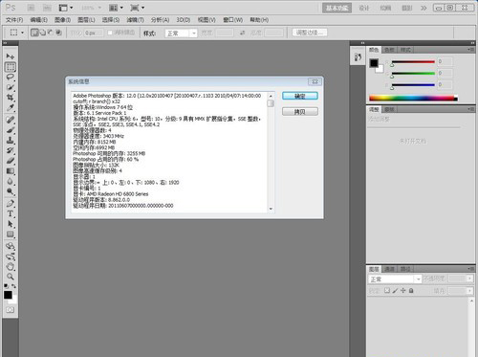Select the Zoom tool in toolbox
Screen dimensions: 478x357
pyautogui.click(x=11, y=277)
